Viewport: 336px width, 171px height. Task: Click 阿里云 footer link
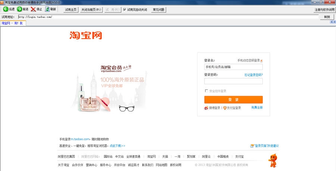coord(206,156)
